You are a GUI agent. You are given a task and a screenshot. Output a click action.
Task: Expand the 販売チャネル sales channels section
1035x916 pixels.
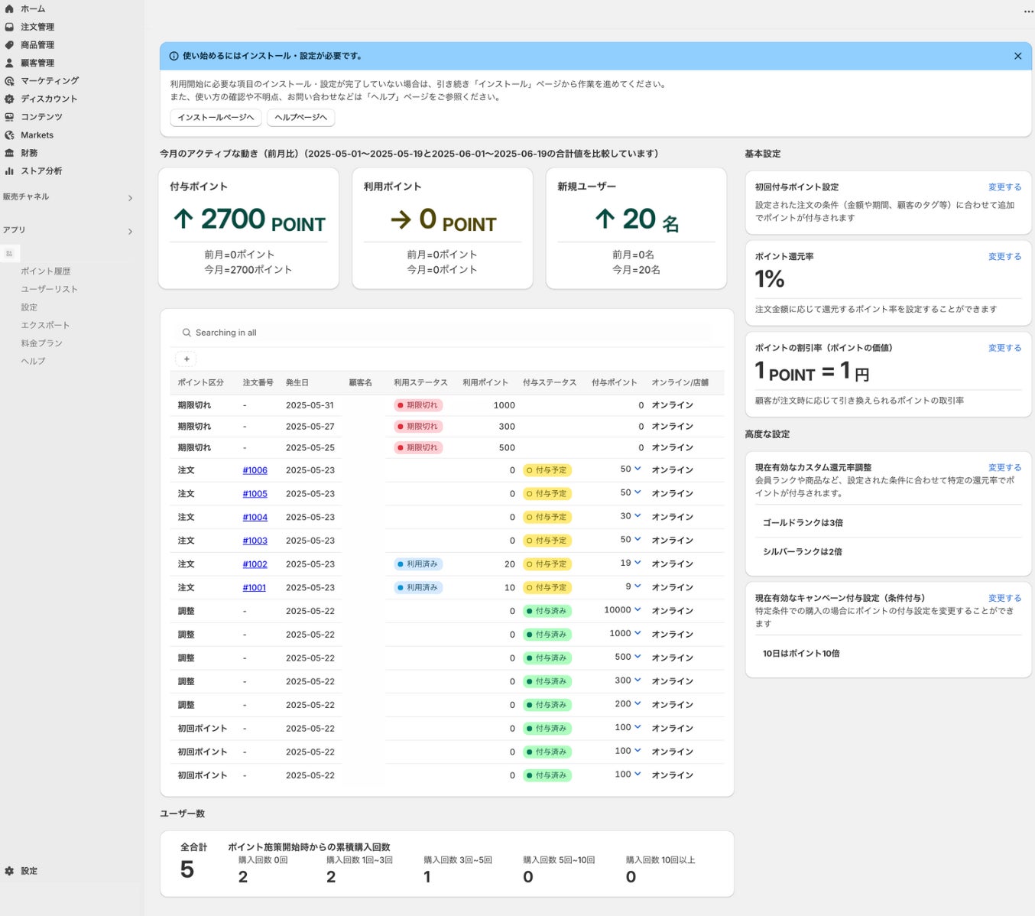[x=130, y=198]
